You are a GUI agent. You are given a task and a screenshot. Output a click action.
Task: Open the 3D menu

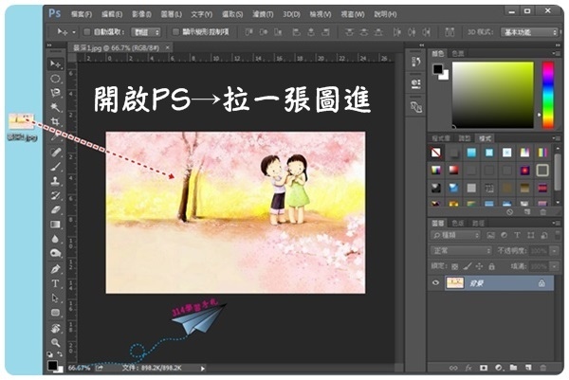click(291, 14)
